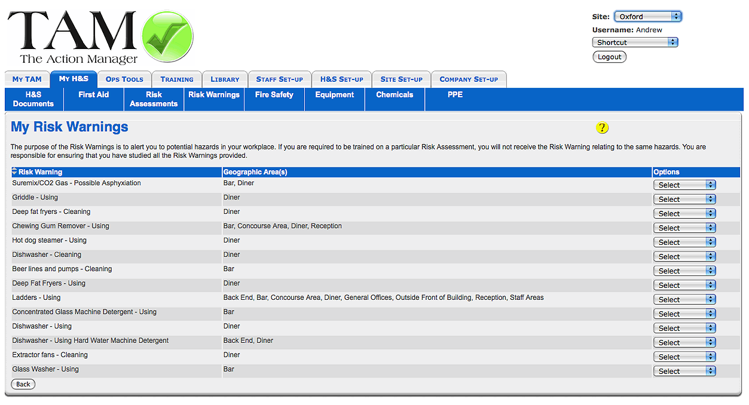749x405 pixels.
Task: Open the PPE section
Action: pos(455,95)
